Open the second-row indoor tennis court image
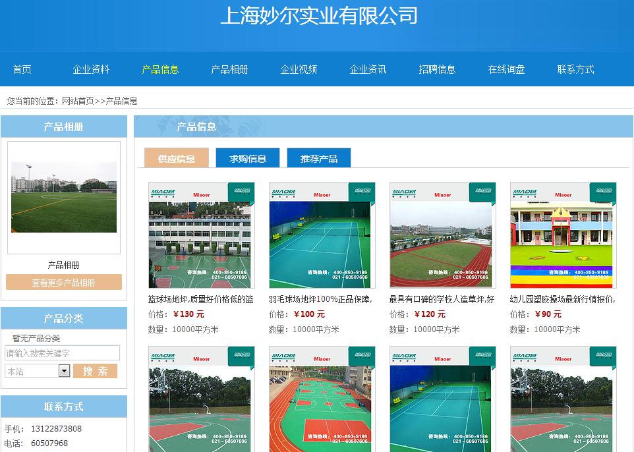The image size is (634, 452). [442, 399]
